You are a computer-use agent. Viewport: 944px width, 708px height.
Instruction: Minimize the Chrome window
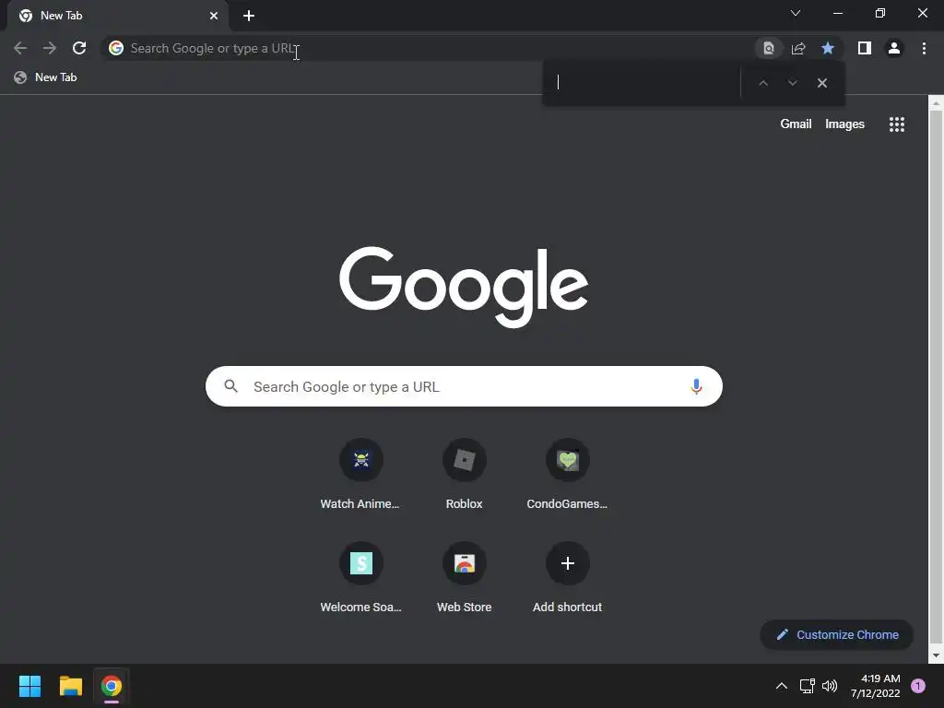[838, 13]
